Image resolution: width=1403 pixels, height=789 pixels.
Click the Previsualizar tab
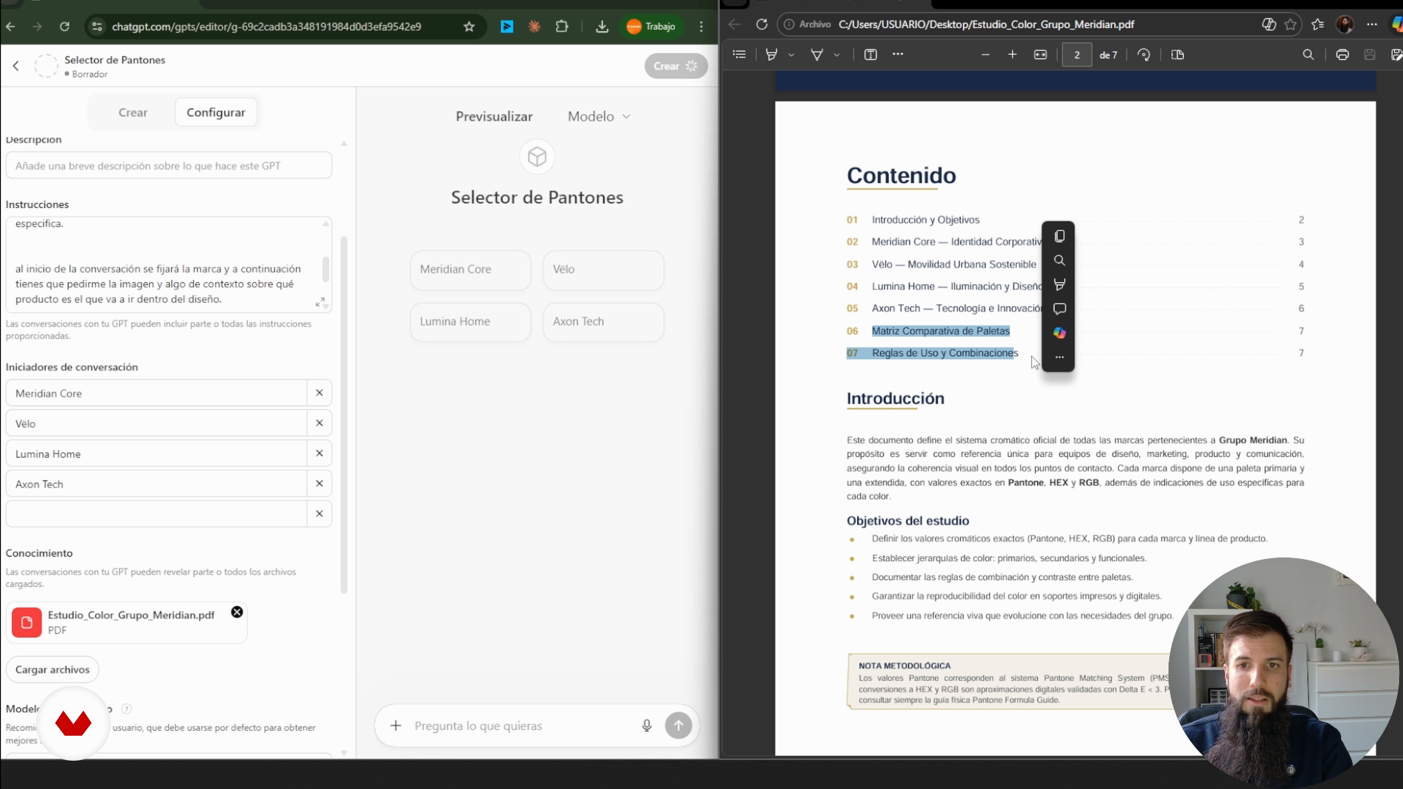(494, 117)
